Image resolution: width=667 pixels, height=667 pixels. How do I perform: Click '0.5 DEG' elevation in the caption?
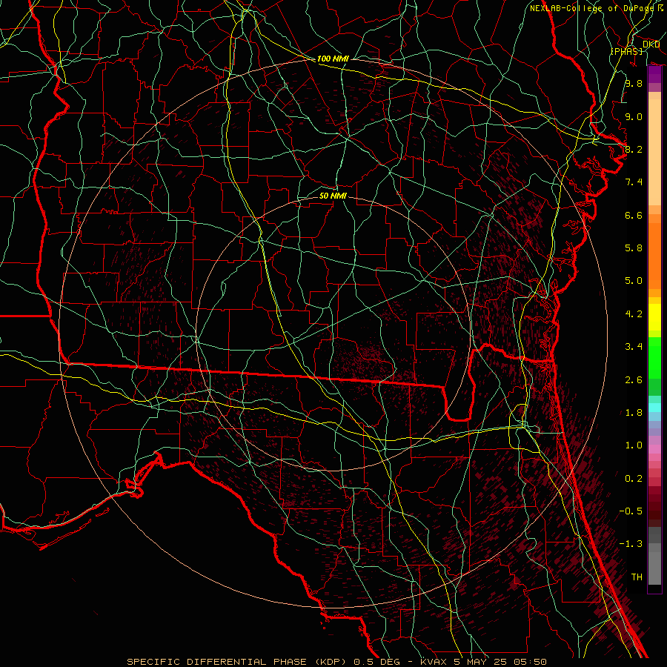tap(377, 662)
